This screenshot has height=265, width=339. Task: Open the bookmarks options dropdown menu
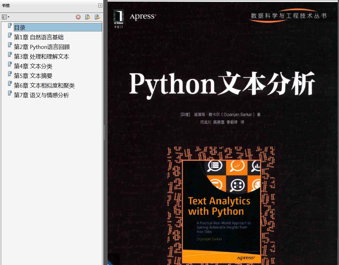(5, 17)
